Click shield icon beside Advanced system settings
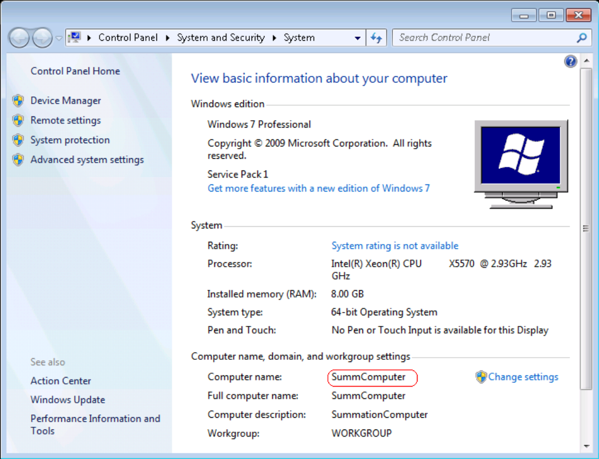 click(18, 160)
